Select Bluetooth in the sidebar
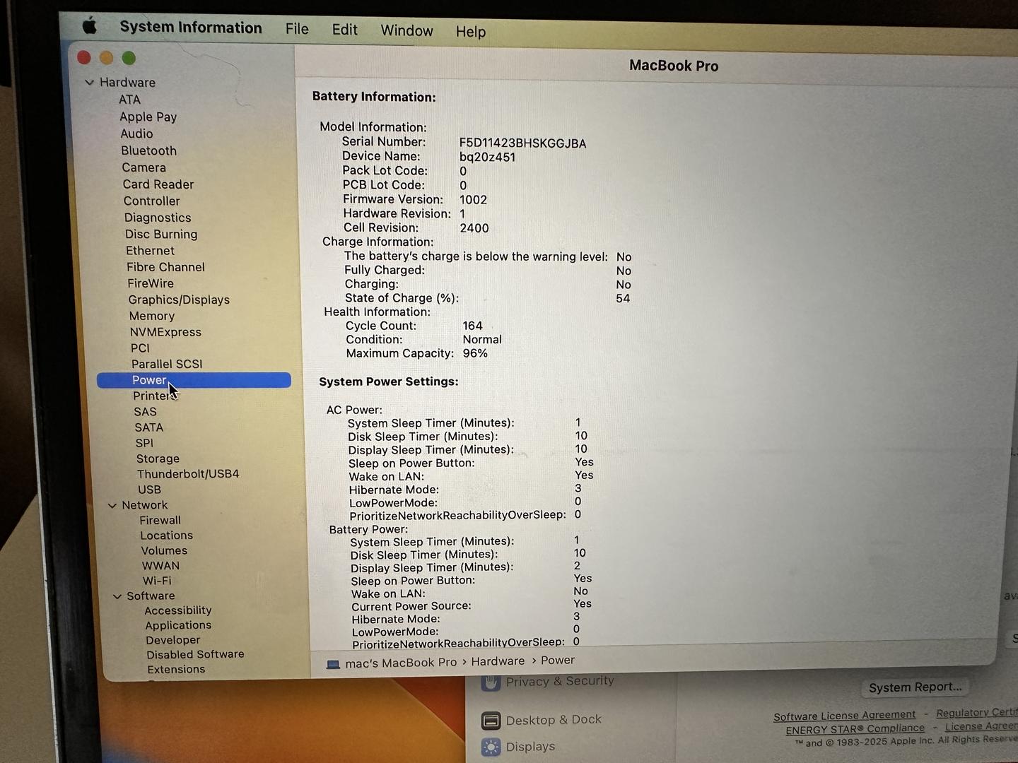 148,150
